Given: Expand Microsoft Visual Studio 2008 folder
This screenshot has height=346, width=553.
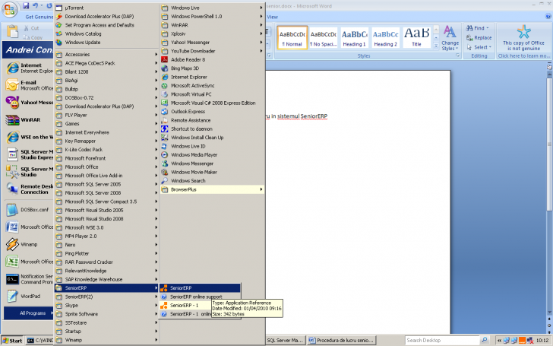Looking at the screenshot, I should pyautogui.click(x=106, y=219).
